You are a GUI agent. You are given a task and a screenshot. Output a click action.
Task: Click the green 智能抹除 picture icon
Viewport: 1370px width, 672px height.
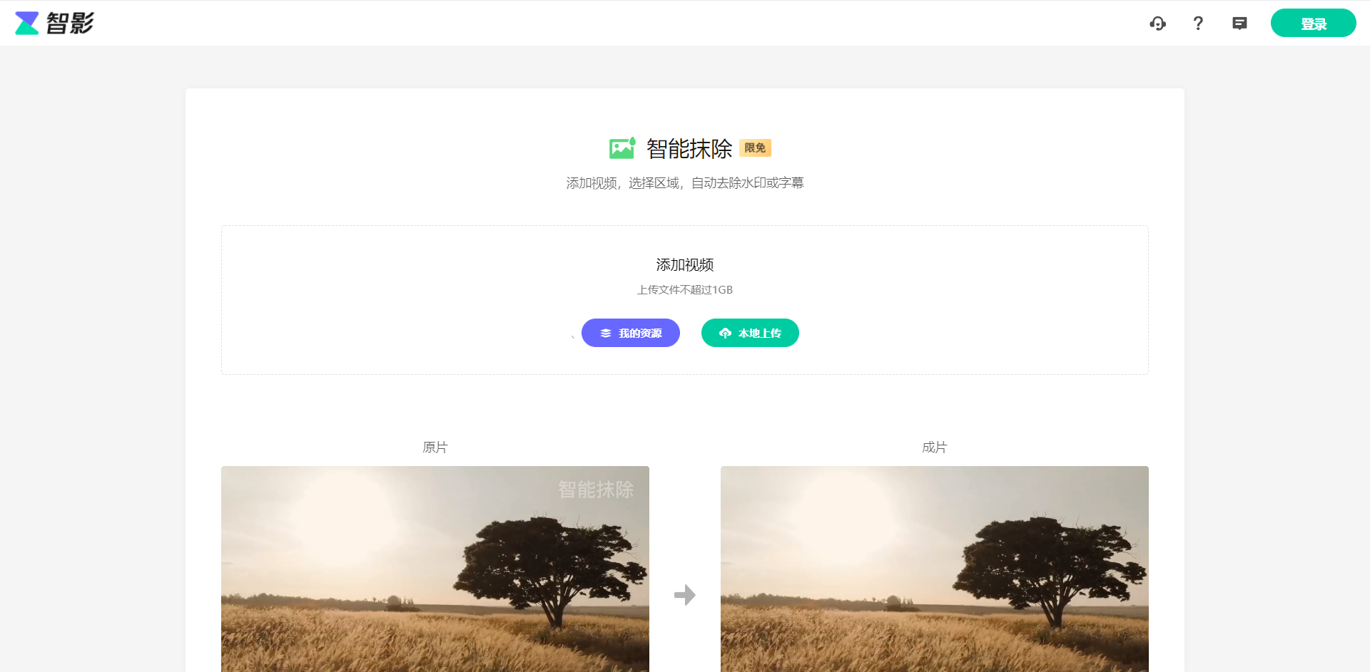[622, 148]
